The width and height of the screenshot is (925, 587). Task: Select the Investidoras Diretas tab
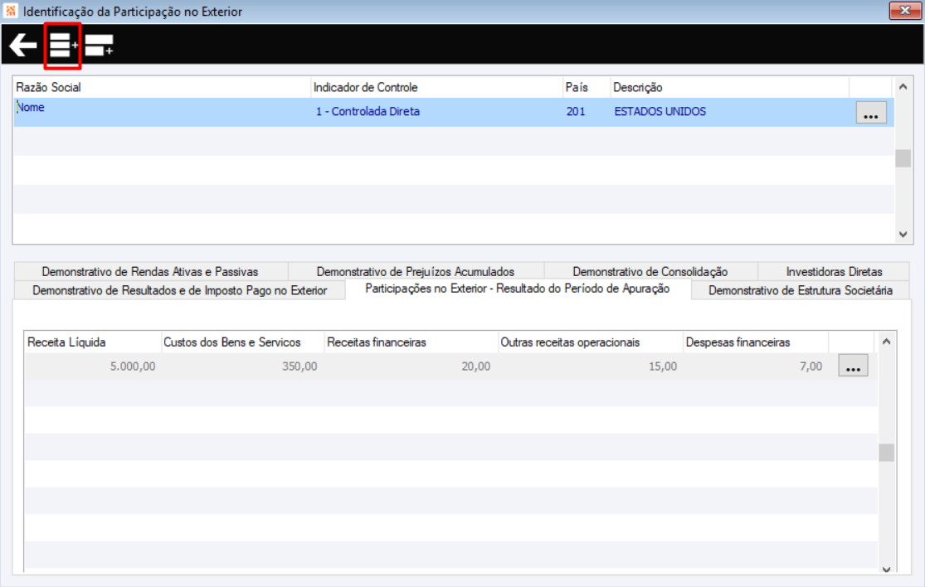834,272
